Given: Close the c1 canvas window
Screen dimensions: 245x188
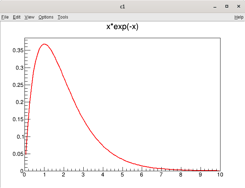Looking at the screenshot, I should click(238, 6).
